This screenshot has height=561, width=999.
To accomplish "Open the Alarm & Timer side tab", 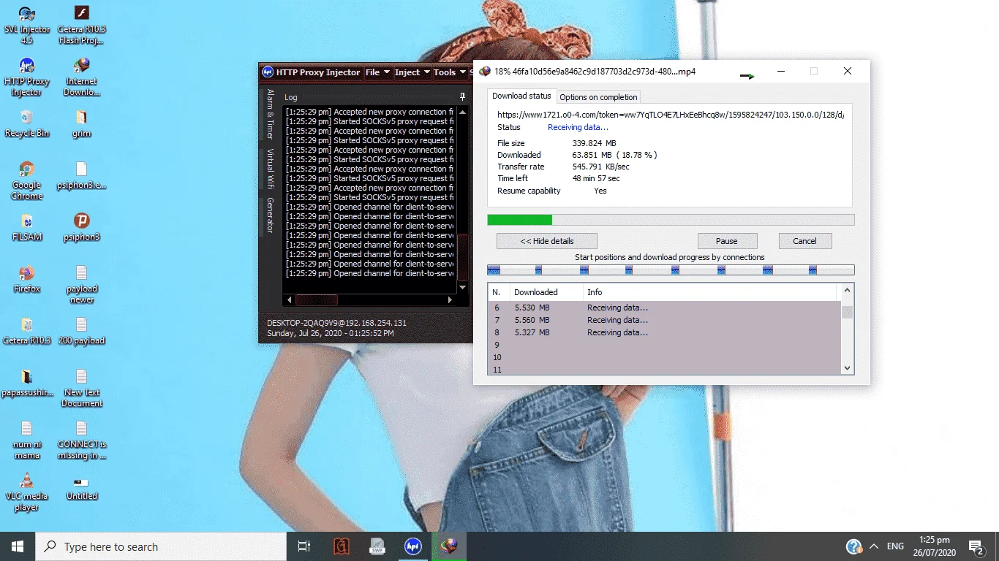I will click(270, 114).
